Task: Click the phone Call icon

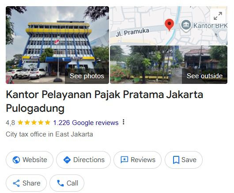Action: point(60,183)
